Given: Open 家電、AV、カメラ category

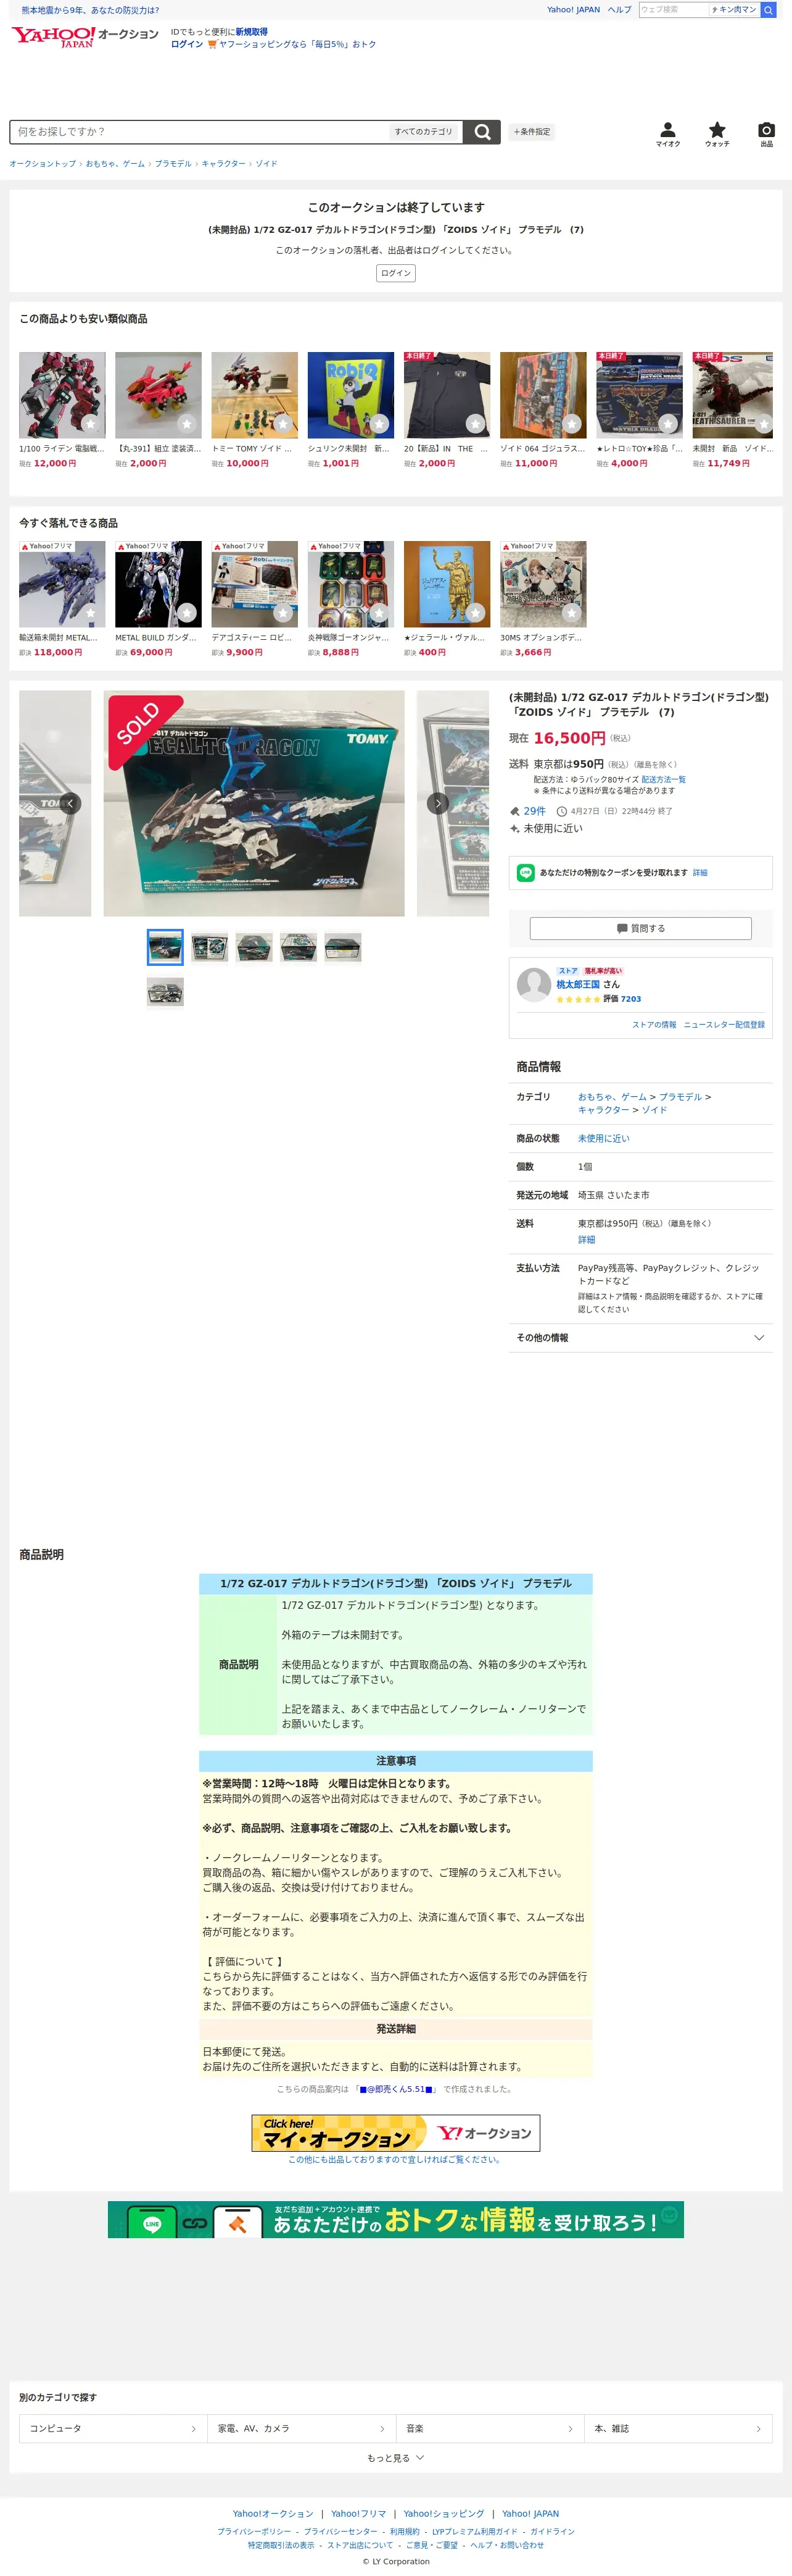Looking at the screenshot, I should 300,2429.
